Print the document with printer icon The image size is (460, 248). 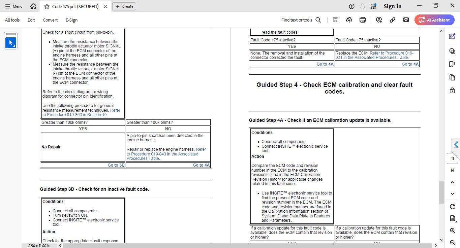[363, 20]
